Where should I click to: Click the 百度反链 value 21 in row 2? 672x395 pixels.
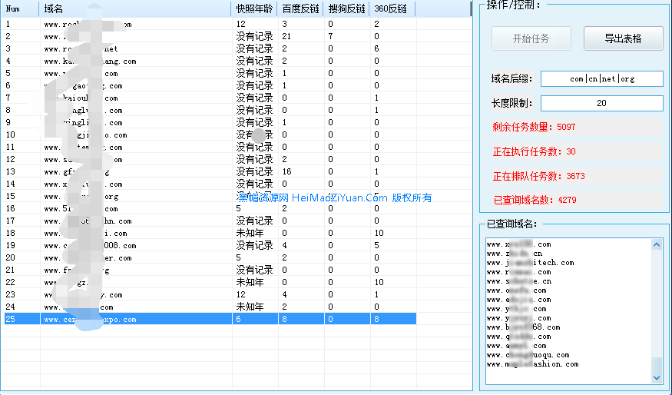286,36
